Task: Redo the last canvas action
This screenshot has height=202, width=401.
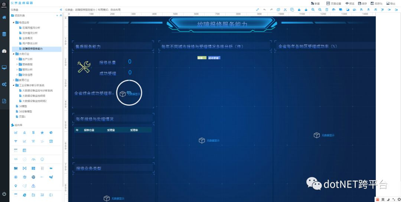Action: tap(271, 10)
